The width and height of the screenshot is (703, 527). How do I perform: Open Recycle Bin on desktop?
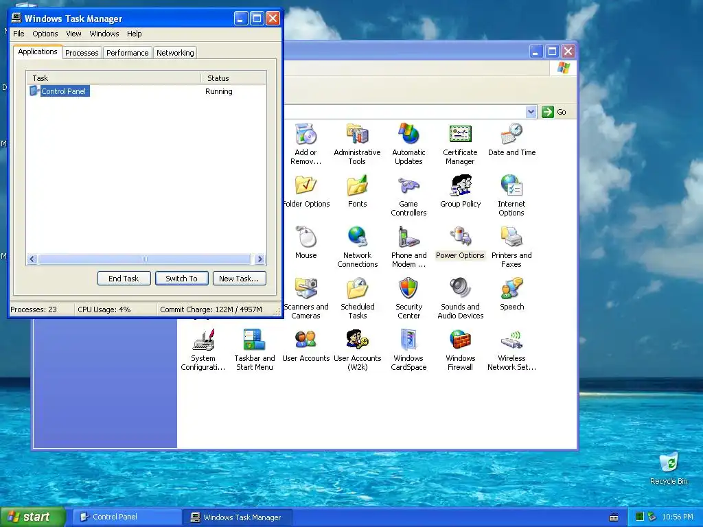669,469
